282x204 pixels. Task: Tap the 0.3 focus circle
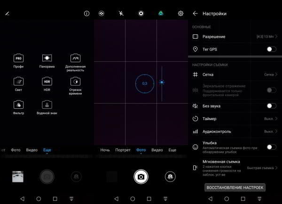tap(145, 83)
